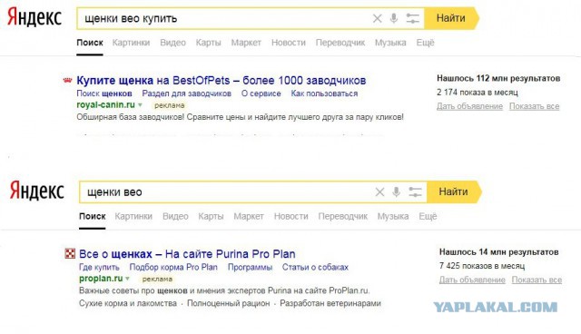The width and height of the screenshot is (581, 334).
Task: Expand top Ещё menu
Action: click(425, 43)
